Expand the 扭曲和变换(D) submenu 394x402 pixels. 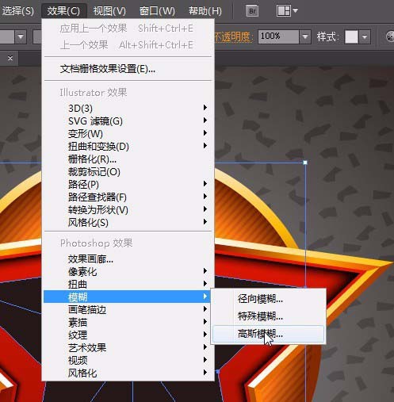[128, 146]
